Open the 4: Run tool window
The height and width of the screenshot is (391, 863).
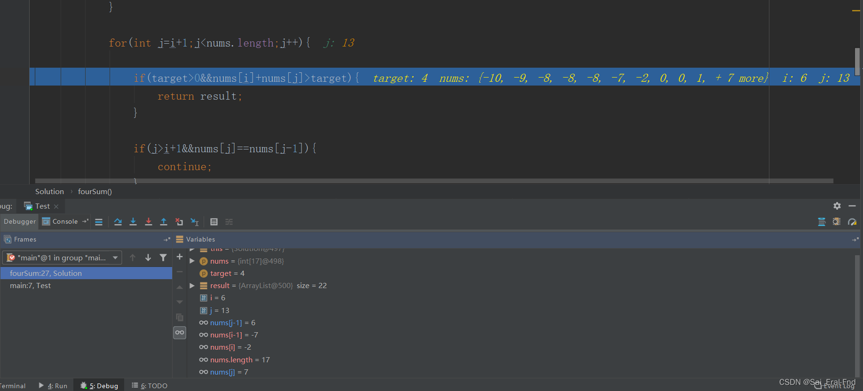pos(53,386)
